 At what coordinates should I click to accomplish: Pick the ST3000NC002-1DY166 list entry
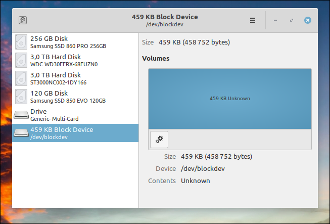click(75, 78)
